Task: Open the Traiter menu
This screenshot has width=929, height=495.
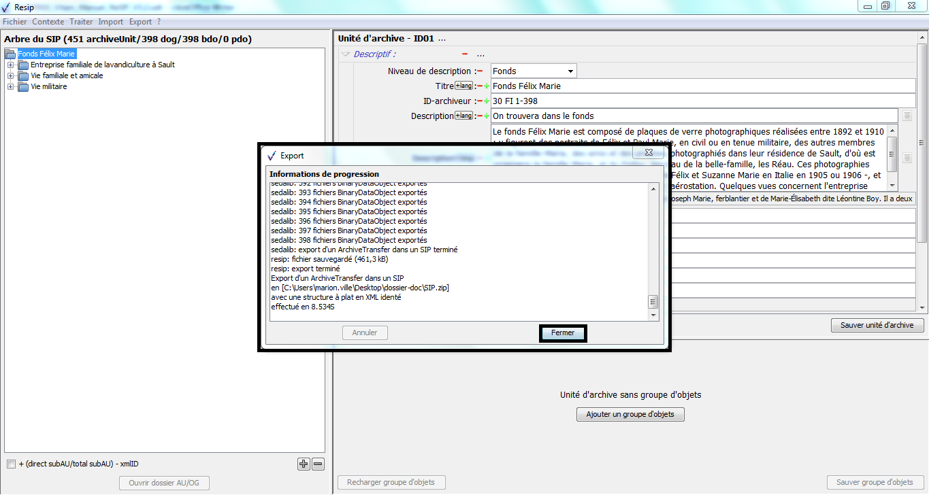Action: pos(82,22)
